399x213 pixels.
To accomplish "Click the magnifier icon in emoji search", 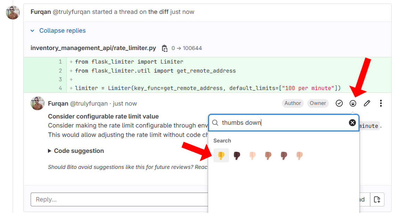I will [x=215, y=123].
